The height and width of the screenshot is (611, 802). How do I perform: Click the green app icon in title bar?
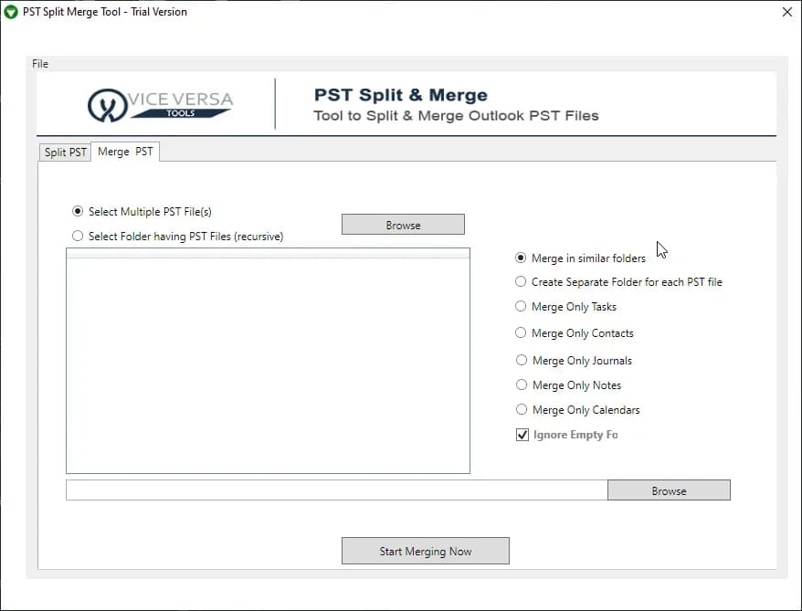point(10,12)
